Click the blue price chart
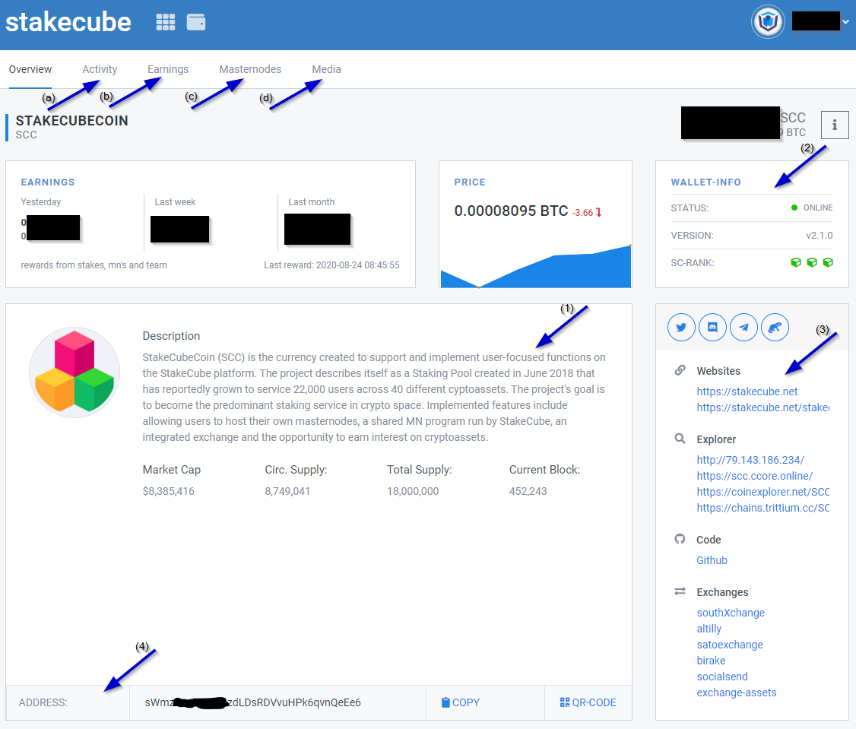This screenshot has width=856, height=729. [x=535, y=267]
